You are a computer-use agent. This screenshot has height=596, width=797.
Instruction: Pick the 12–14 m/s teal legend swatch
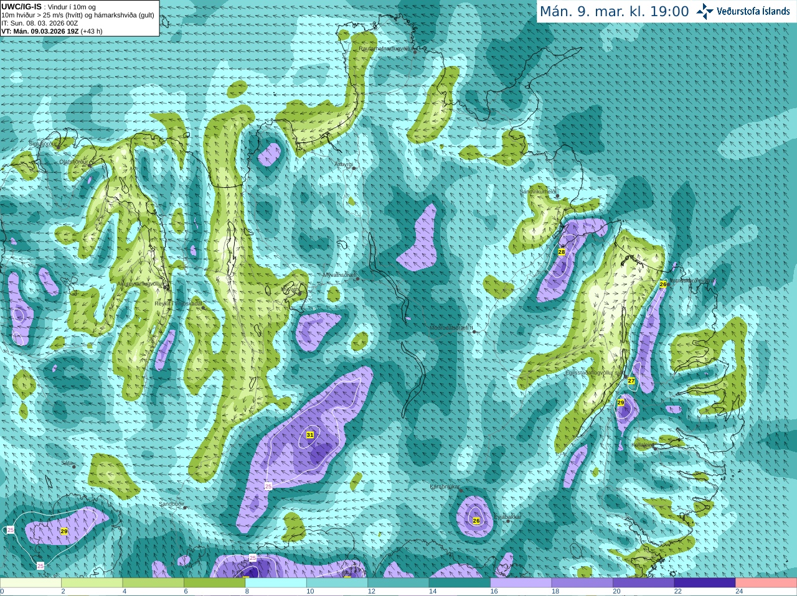398,583
